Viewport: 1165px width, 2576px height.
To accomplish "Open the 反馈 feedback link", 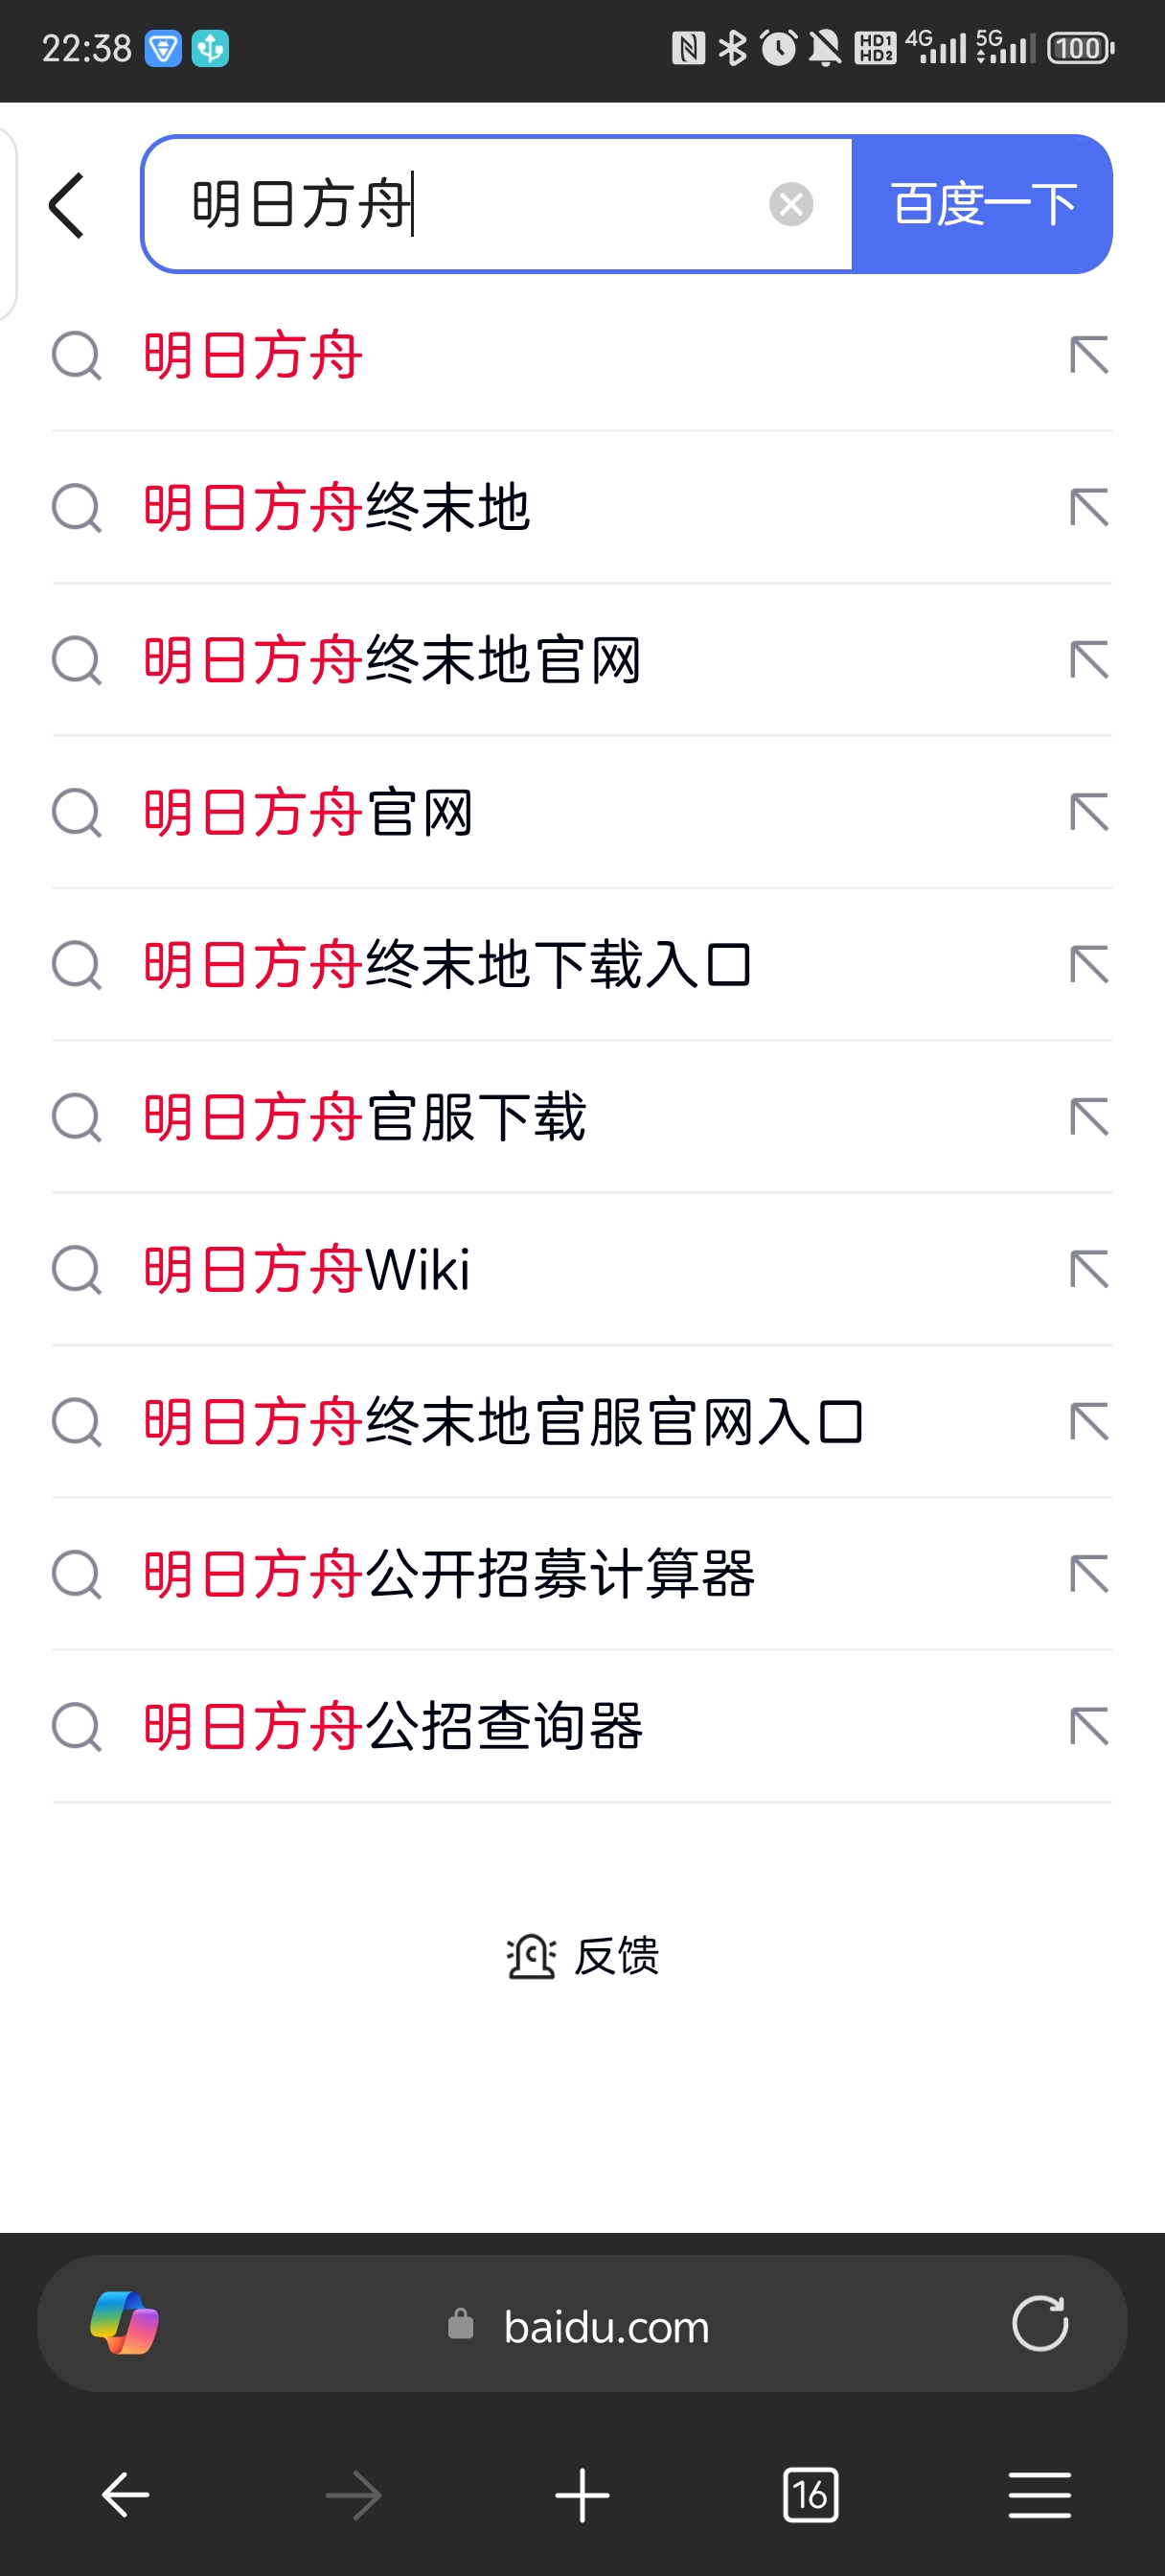I will pos(582,1956).
